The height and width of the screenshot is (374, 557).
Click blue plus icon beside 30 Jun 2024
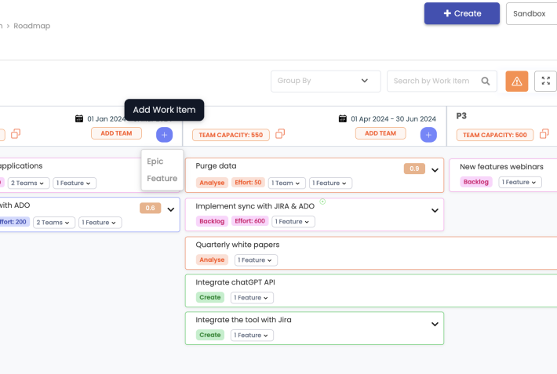coord(428,134)
